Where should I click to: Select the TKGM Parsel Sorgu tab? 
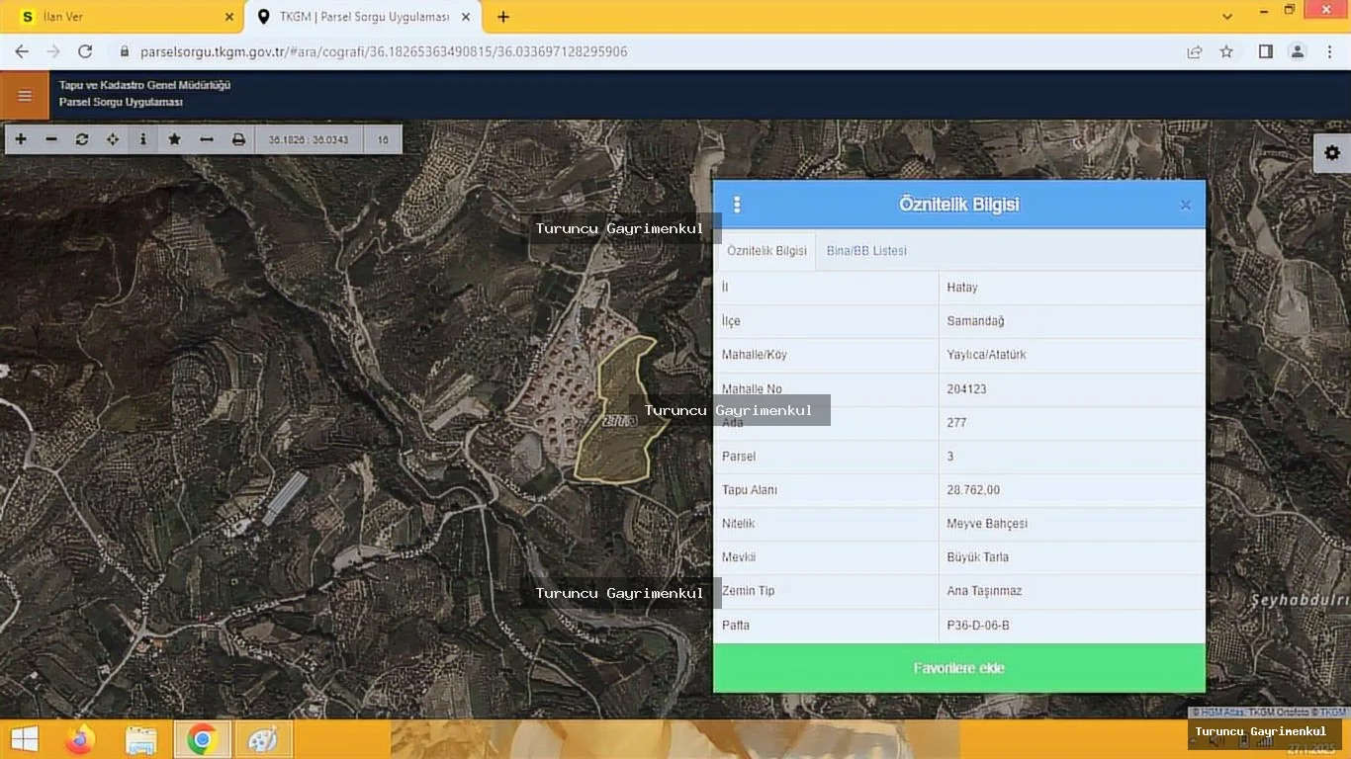click(x=364, y=17)
